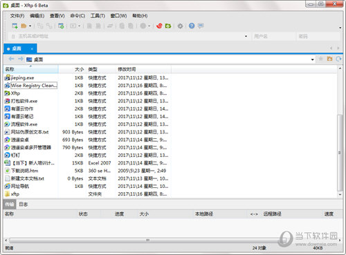
Task: Click the 钉钉 shortcut icon
Action: coord(7,155)
